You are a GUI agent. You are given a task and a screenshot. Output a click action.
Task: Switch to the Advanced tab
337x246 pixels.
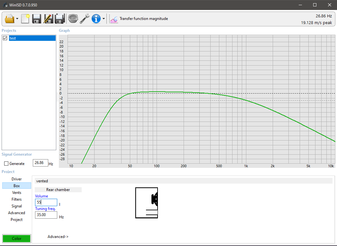(x=16, y=213)
